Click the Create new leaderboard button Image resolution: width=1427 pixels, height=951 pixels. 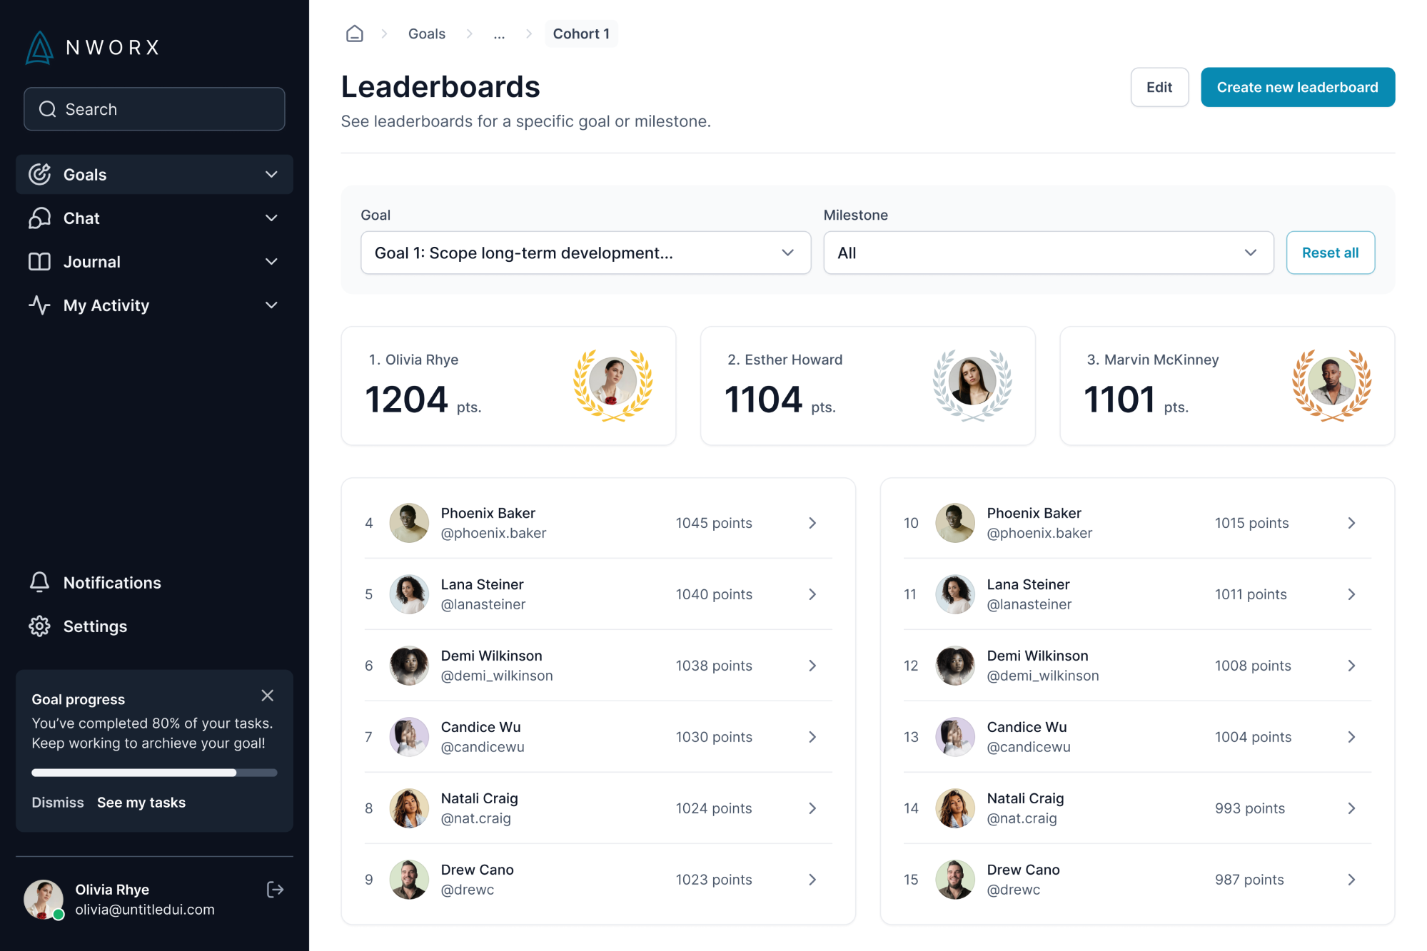click(1297, 86)
